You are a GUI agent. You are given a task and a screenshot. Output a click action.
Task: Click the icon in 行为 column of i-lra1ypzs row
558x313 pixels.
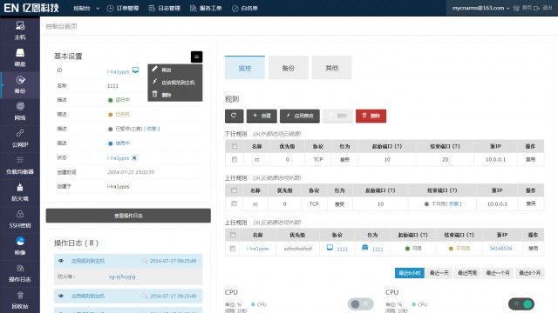click(x=364, y=248)
